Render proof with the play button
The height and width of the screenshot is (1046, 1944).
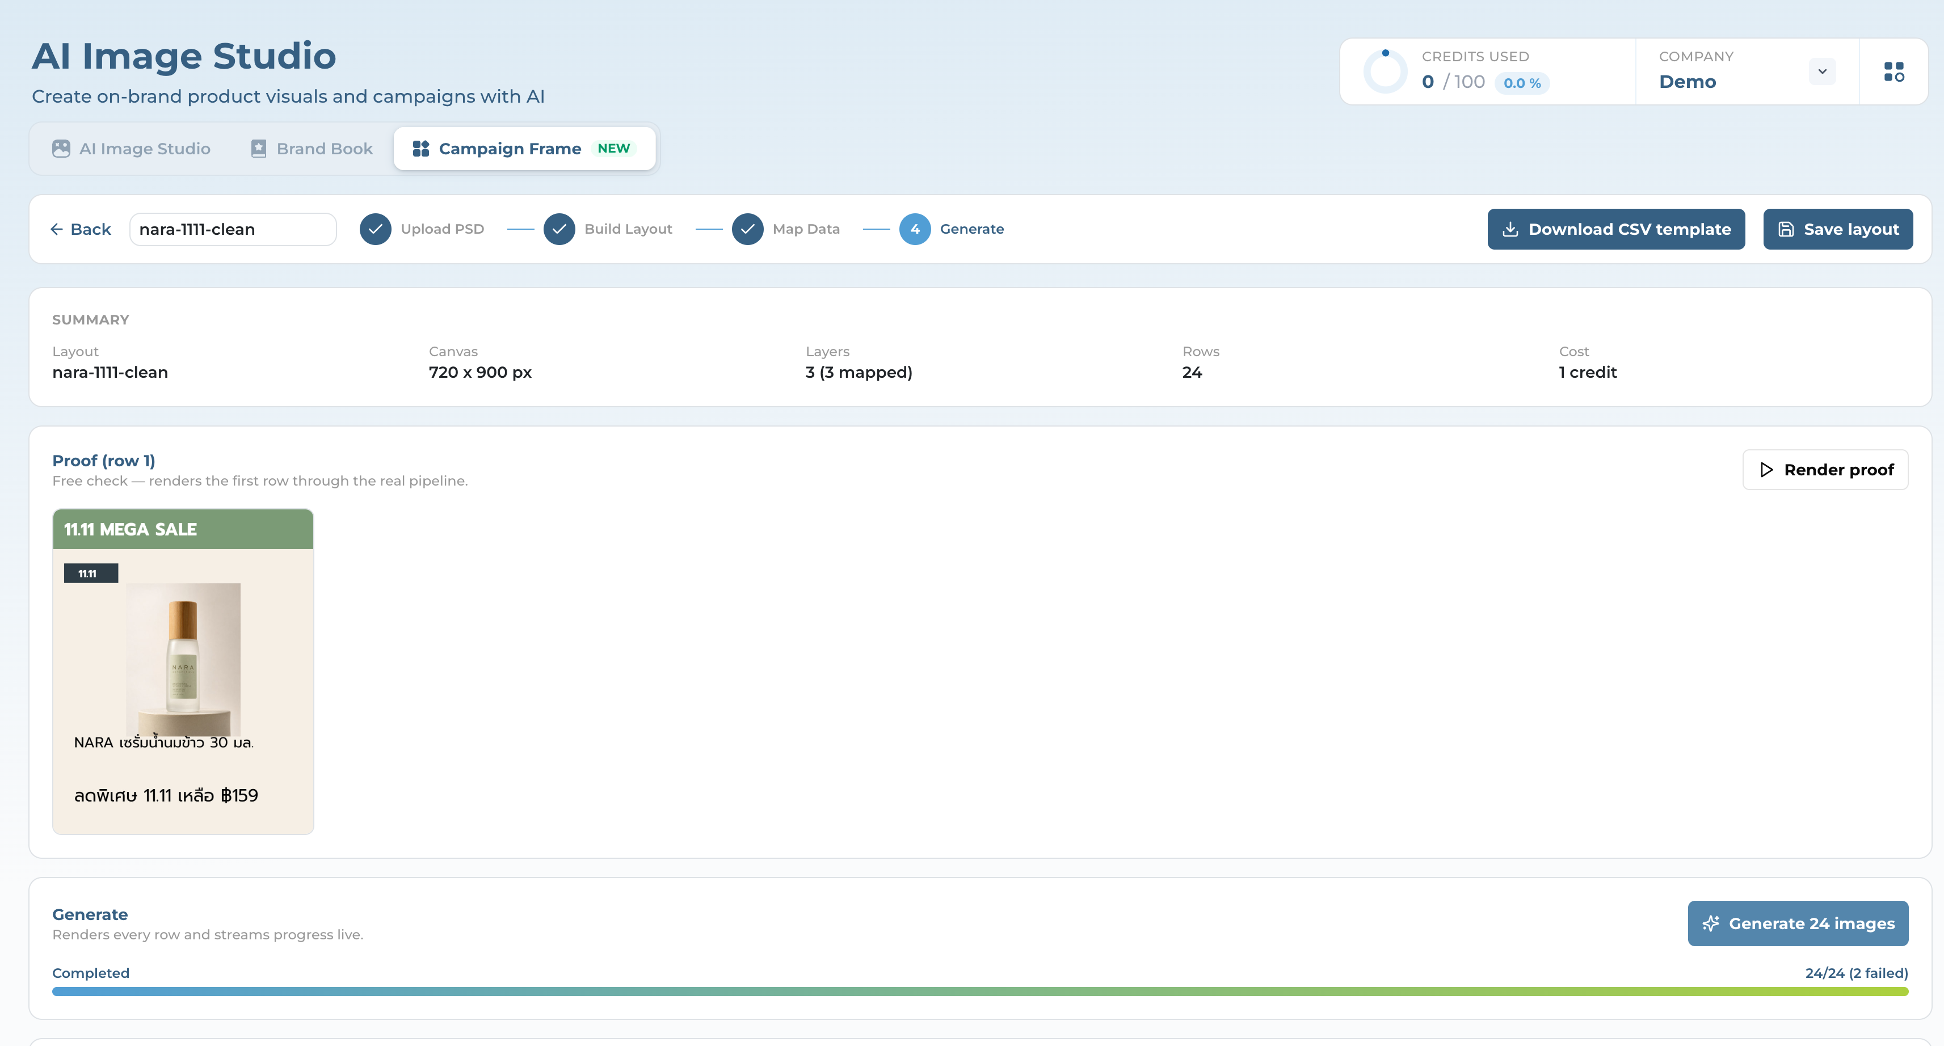[x=1825, y=470]
